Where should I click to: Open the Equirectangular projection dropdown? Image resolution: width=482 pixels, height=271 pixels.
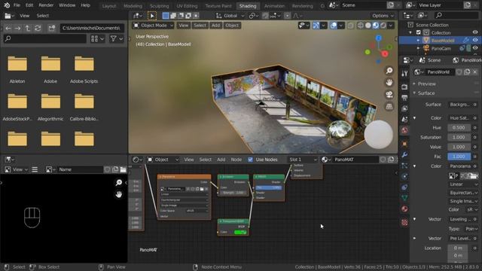click(464, 193)
